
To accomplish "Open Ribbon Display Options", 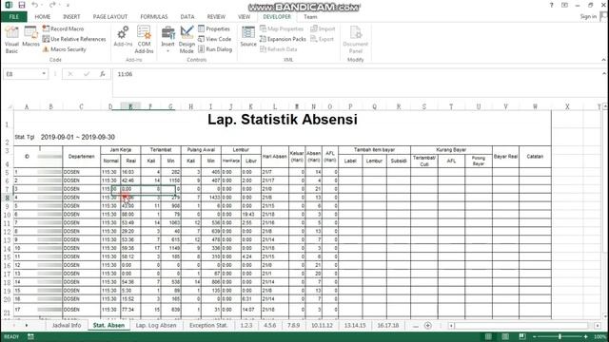I will pyautogui.click(x=564, y=5).
